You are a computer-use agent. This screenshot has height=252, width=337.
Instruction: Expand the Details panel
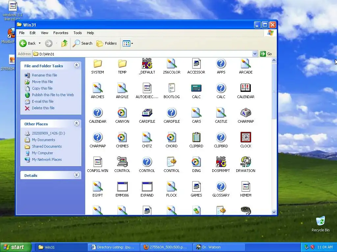(x=76, y=175)
